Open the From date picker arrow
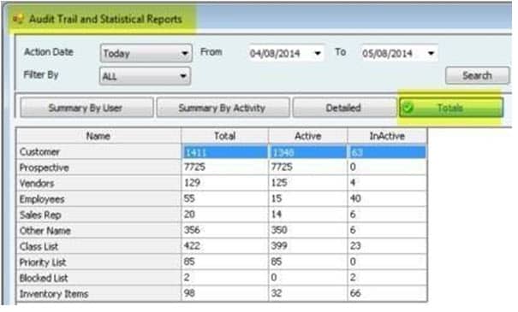This screenshot has height=312, width=518. click(318, 53)
